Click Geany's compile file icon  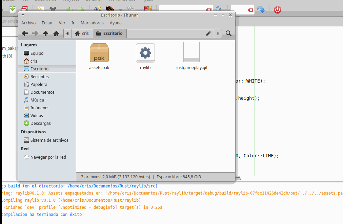pos(98,8)
